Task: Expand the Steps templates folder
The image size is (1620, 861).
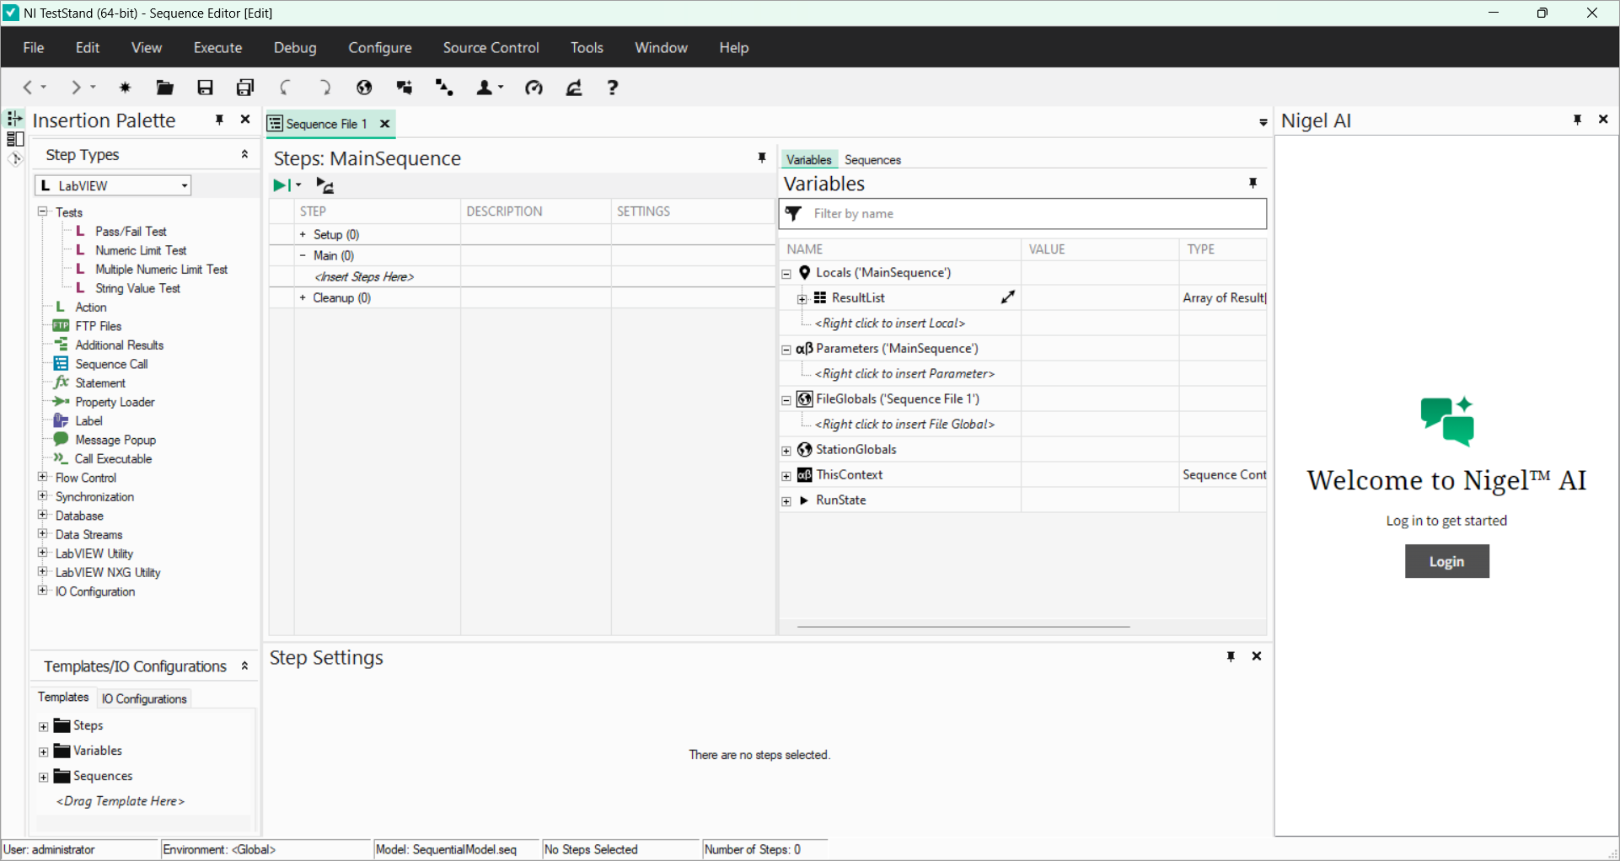Action: [44, 726]
